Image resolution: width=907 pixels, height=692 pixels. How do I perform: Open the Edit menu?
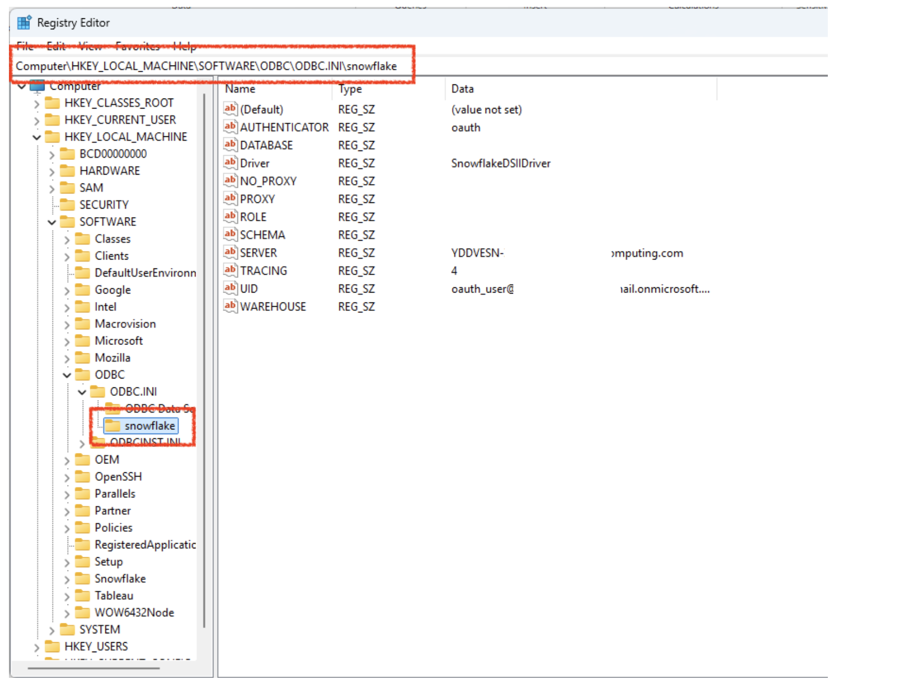click(56, 46)
